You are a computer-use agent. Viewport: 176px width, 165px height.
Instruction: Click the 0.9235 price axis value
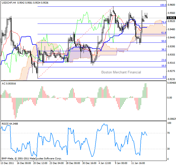(171, 79)
